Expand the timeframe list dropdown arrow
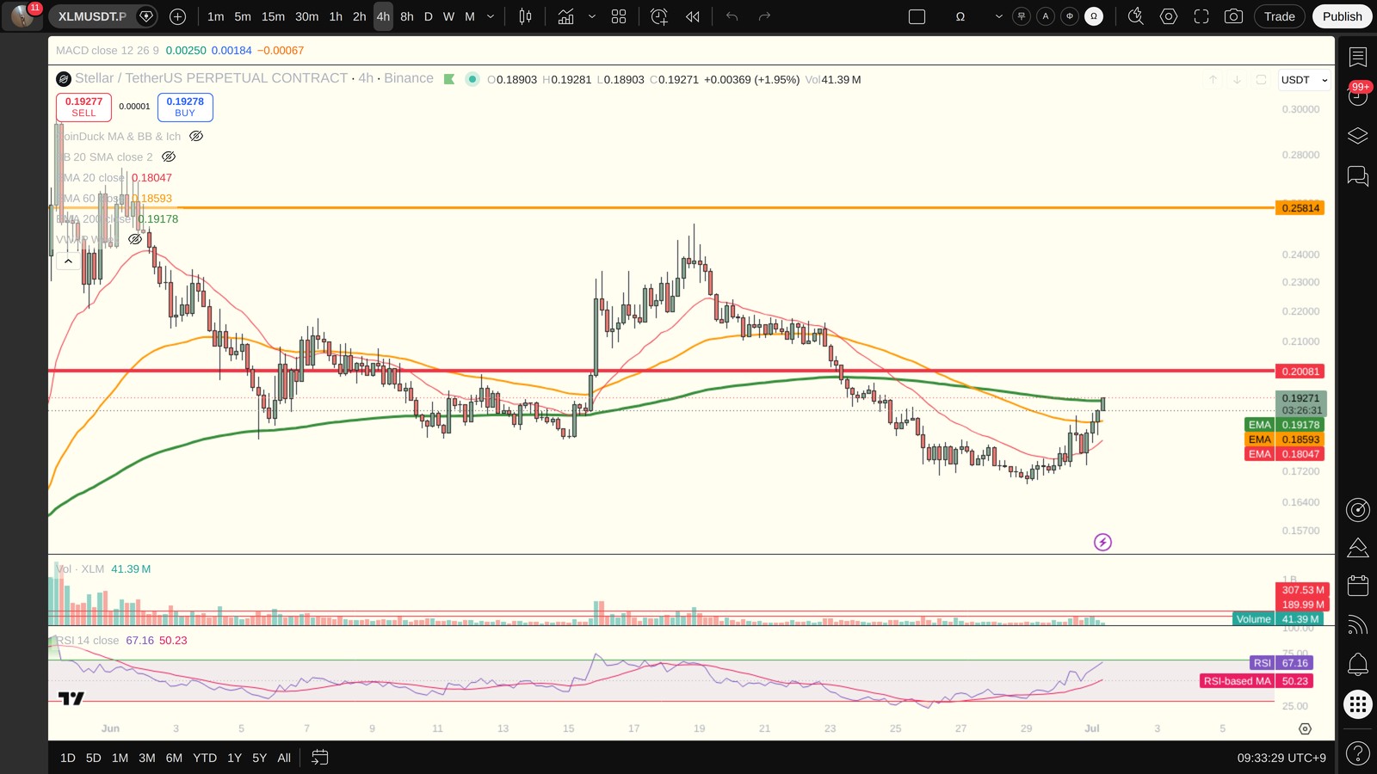 (x=491, y=16)
